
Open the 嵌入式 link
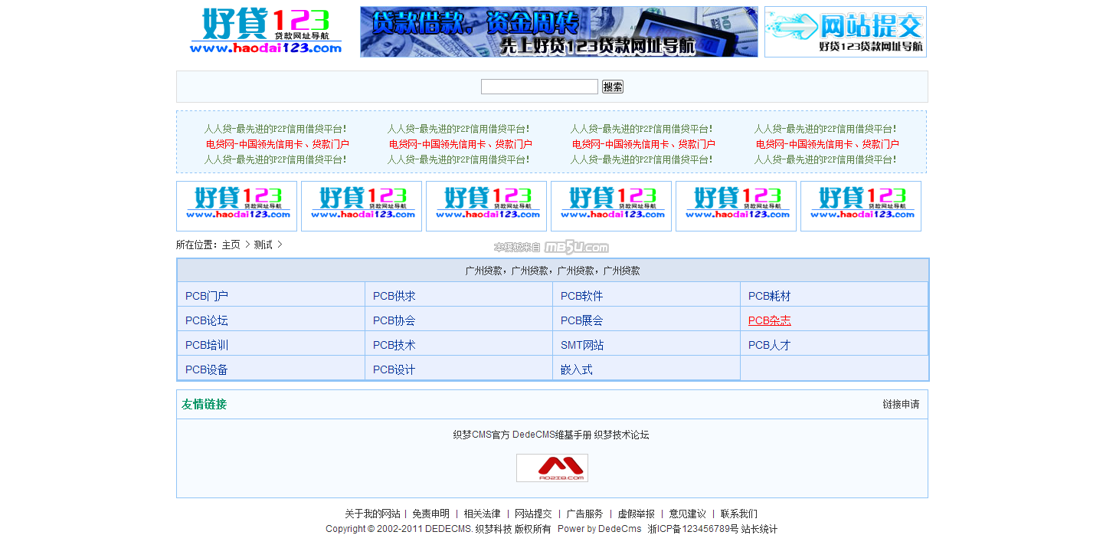[576, 369]
